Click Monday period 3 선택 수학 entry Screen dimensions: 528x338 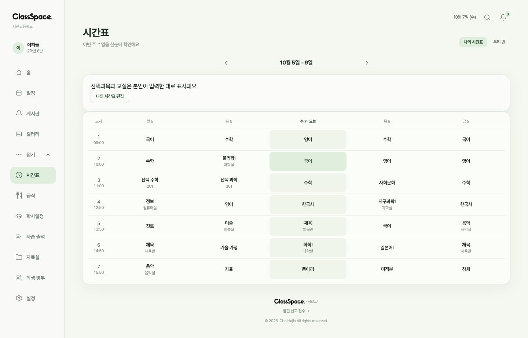150,183
